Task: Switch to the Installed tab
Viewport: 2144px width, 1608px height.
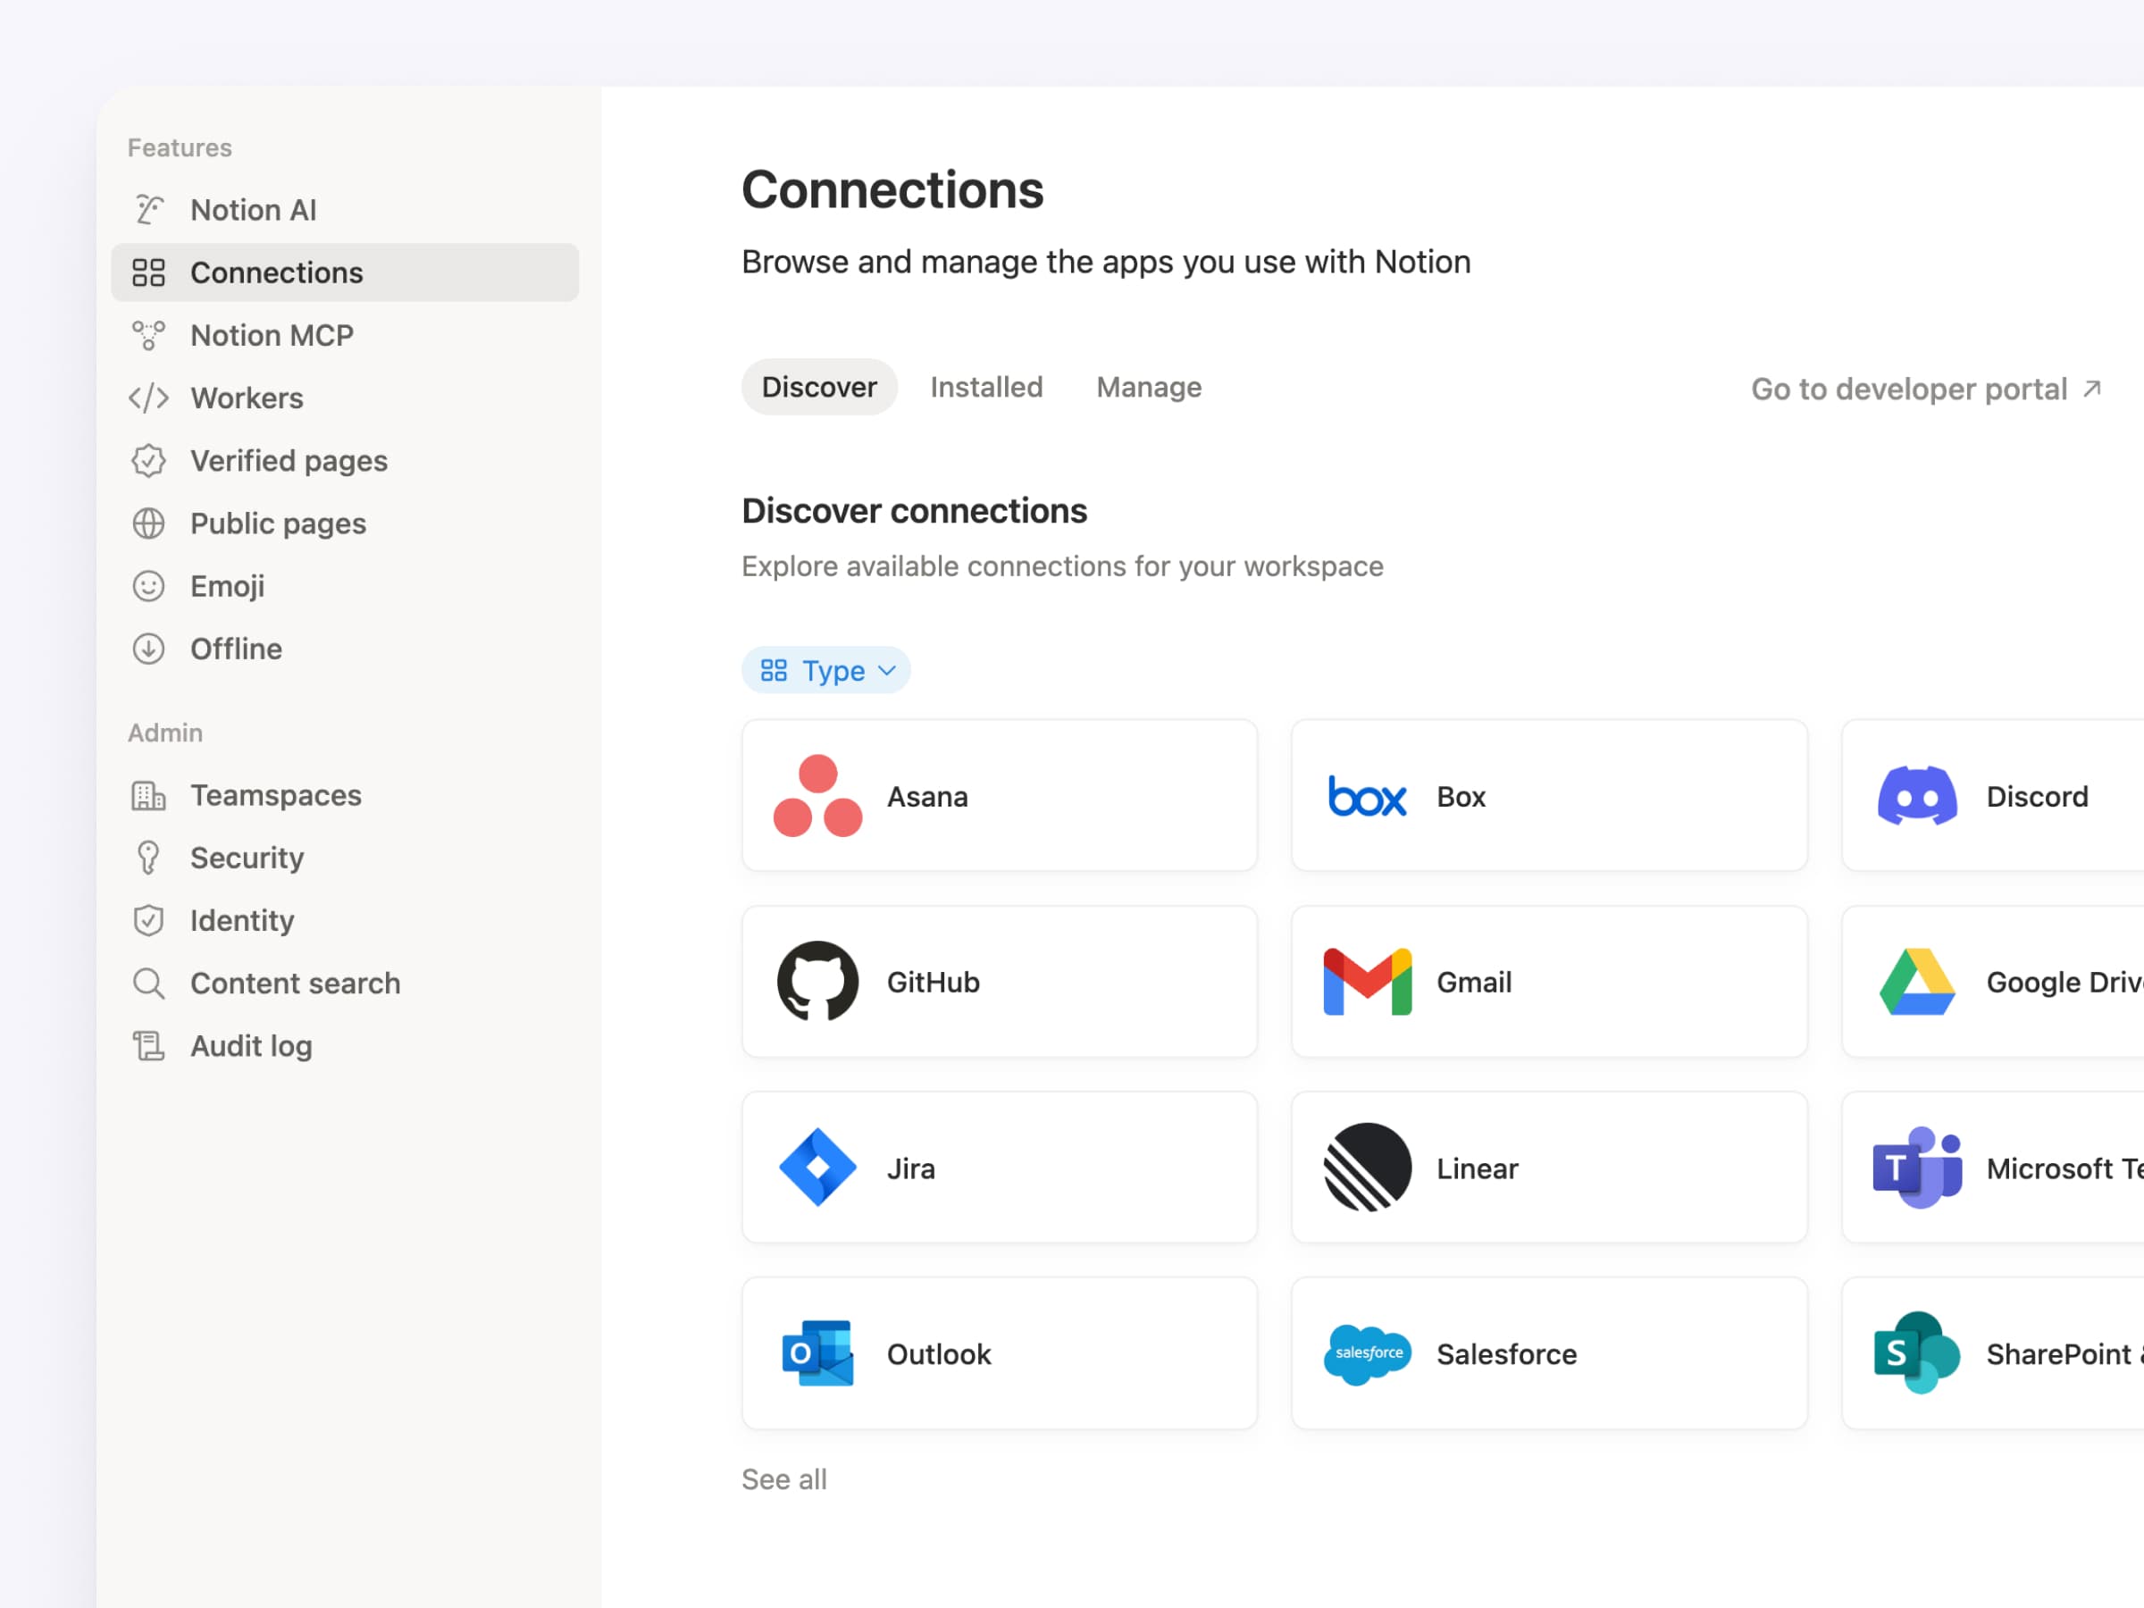Action: click(x=985, y=387)
